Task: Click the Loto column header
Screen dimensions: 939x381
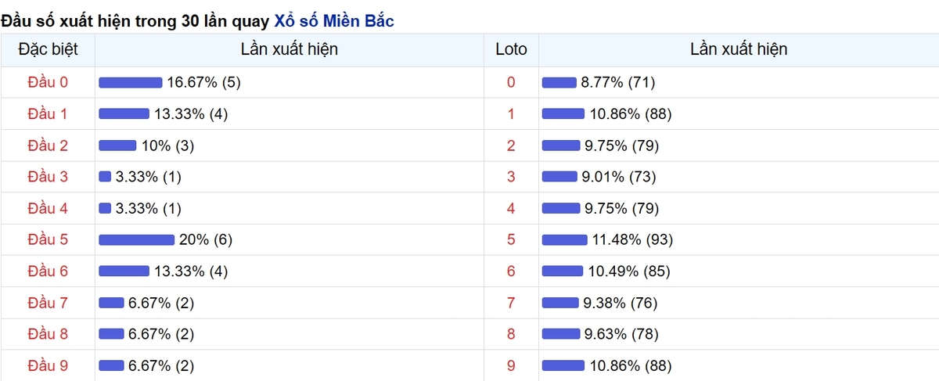Action: [511, 49]
